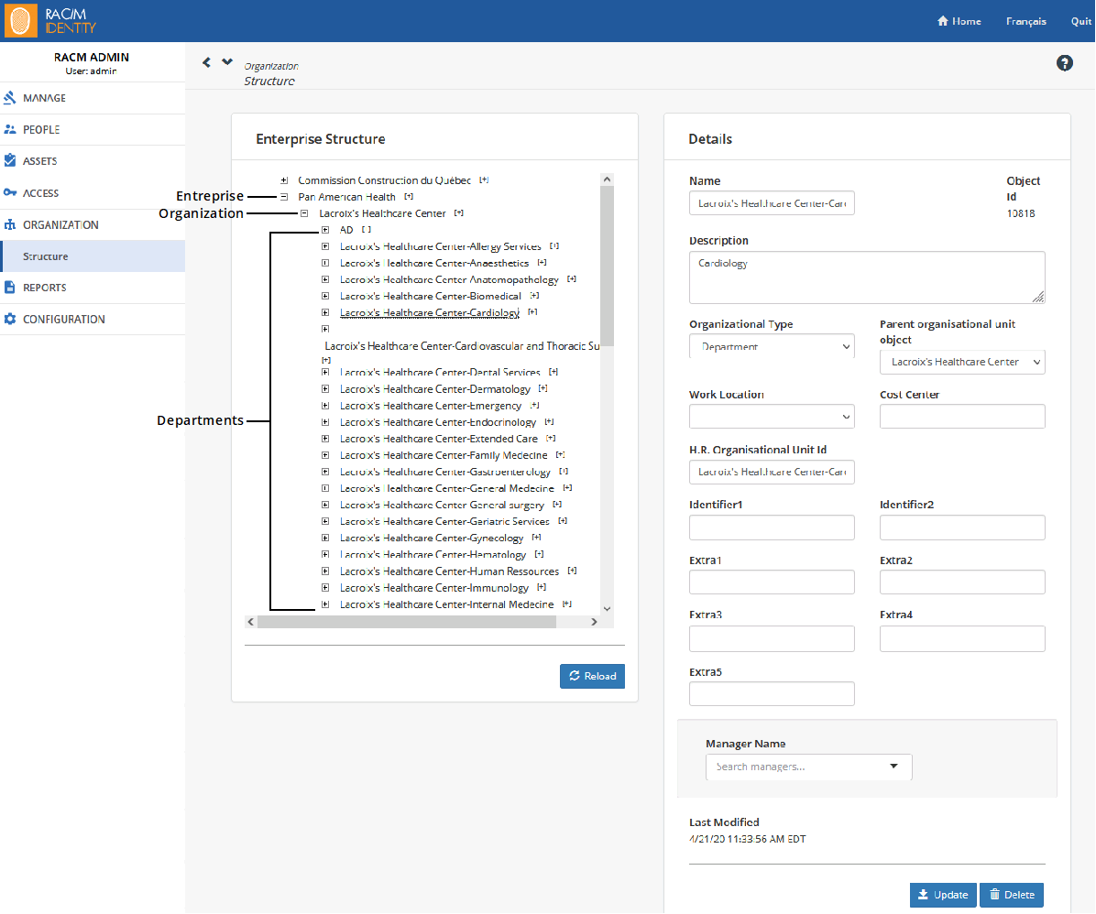
Task: Click into the Identifier1 field
Action: coord(772,528)
